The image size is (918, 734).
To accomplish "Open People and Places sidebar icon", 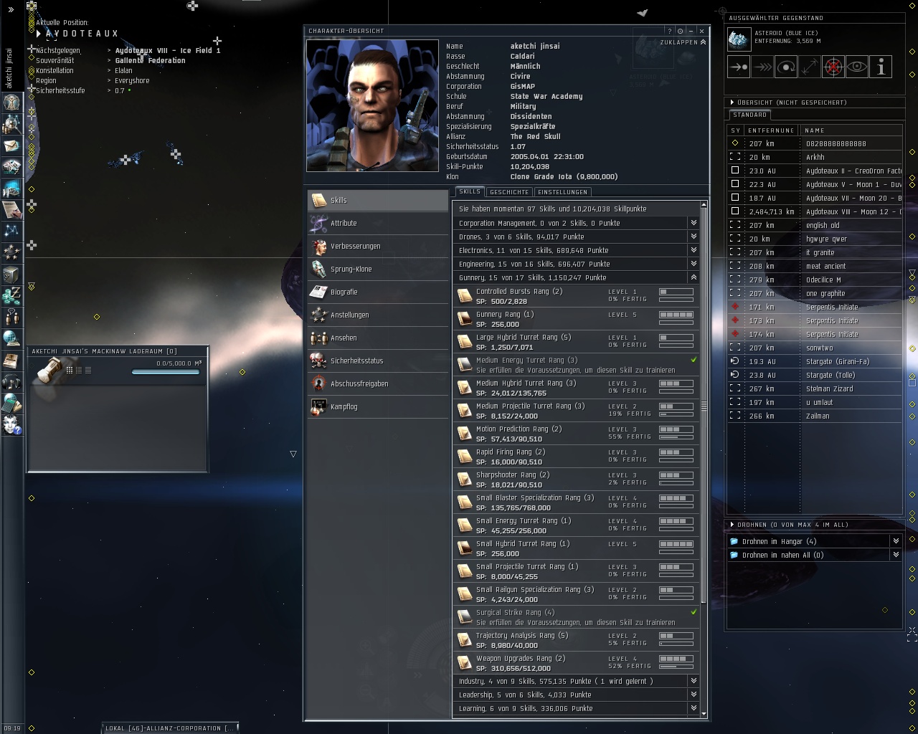I will (11, 124).
